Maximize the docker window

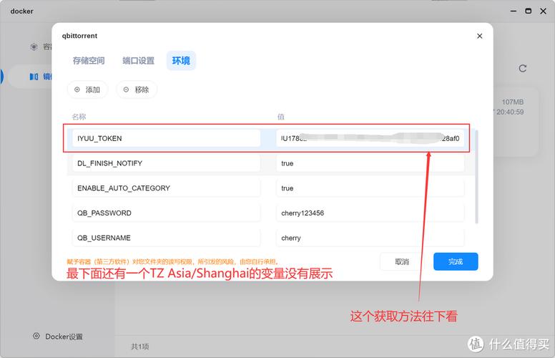[x=528, y=11]
